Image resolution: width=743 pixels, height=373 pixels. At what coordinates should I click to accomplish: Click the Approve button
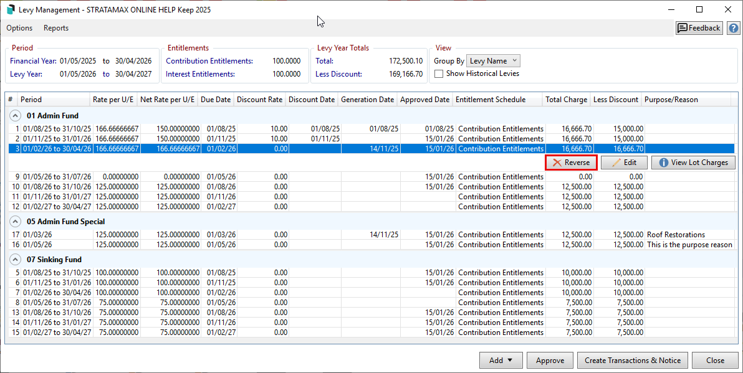550,360
